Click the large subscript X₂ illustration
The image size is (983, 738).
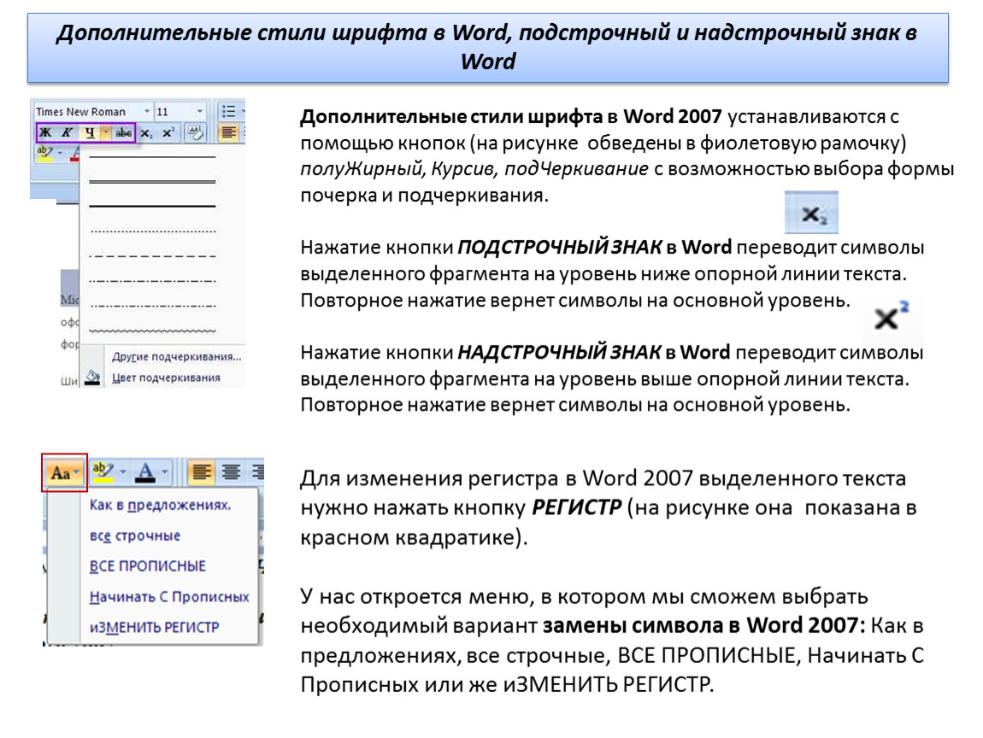[x=811, y=213]
